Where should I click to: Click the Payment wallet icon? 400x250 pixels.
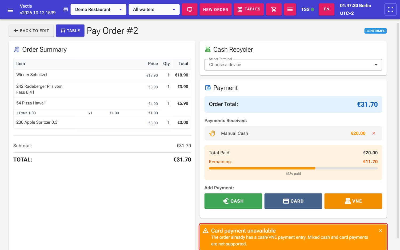pyautogui.click(x=208, y=88)
